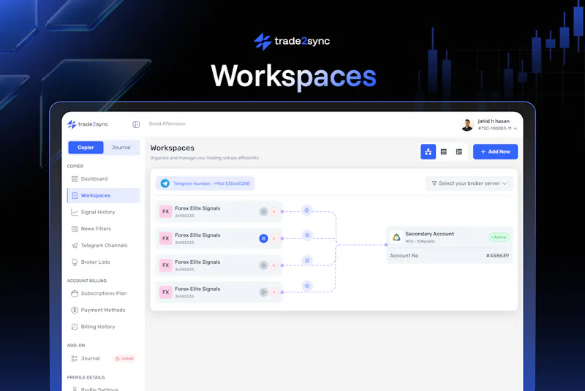The height and width of the screenshot is (391, 585).
Task: Click the broker logo on Secondary Account card
Action: [x=396, y=237]
